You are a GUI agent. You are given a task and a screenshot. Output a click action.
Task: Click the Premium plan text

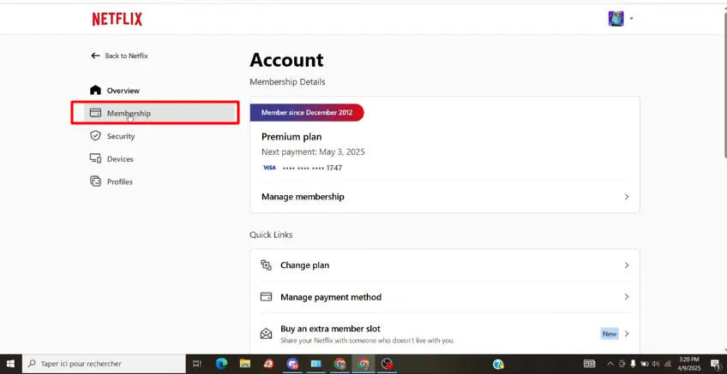pyautogui.click(x=291, y=137)
